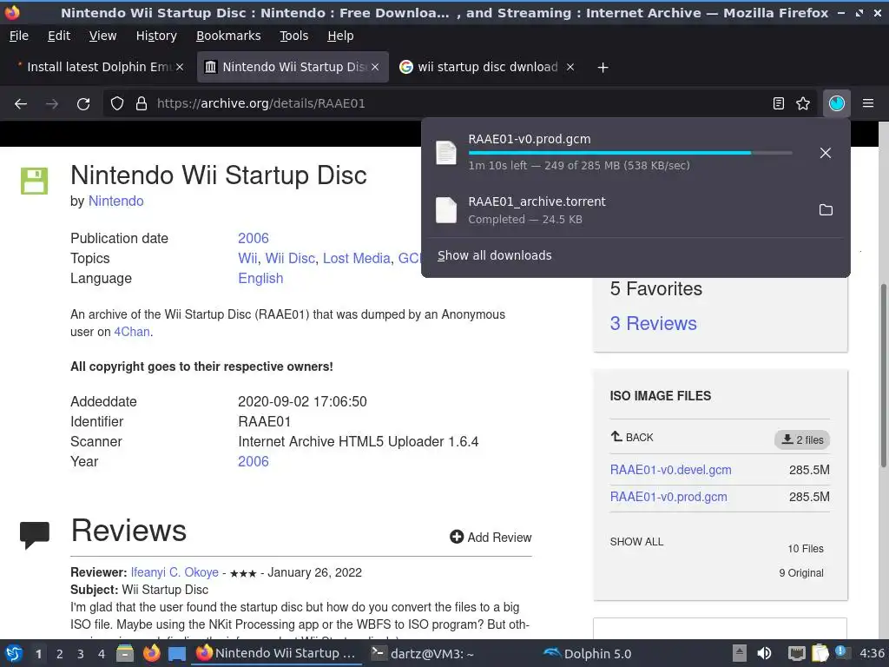
Task: Click Show all downloads
Action: click(x=494, y=255)
